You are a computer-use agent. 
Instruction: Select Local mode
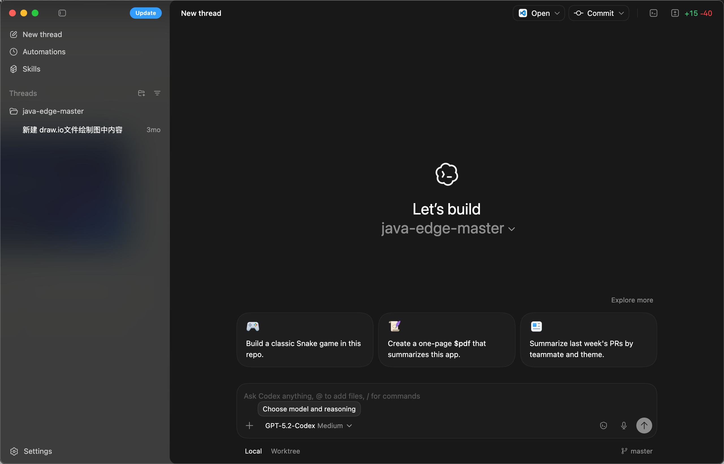coord(253,451)
